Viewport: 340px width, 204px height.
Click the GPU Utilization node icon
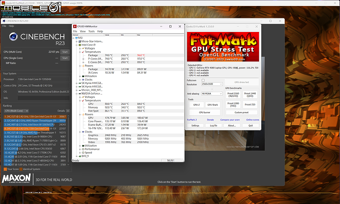(x=83, y=146)
